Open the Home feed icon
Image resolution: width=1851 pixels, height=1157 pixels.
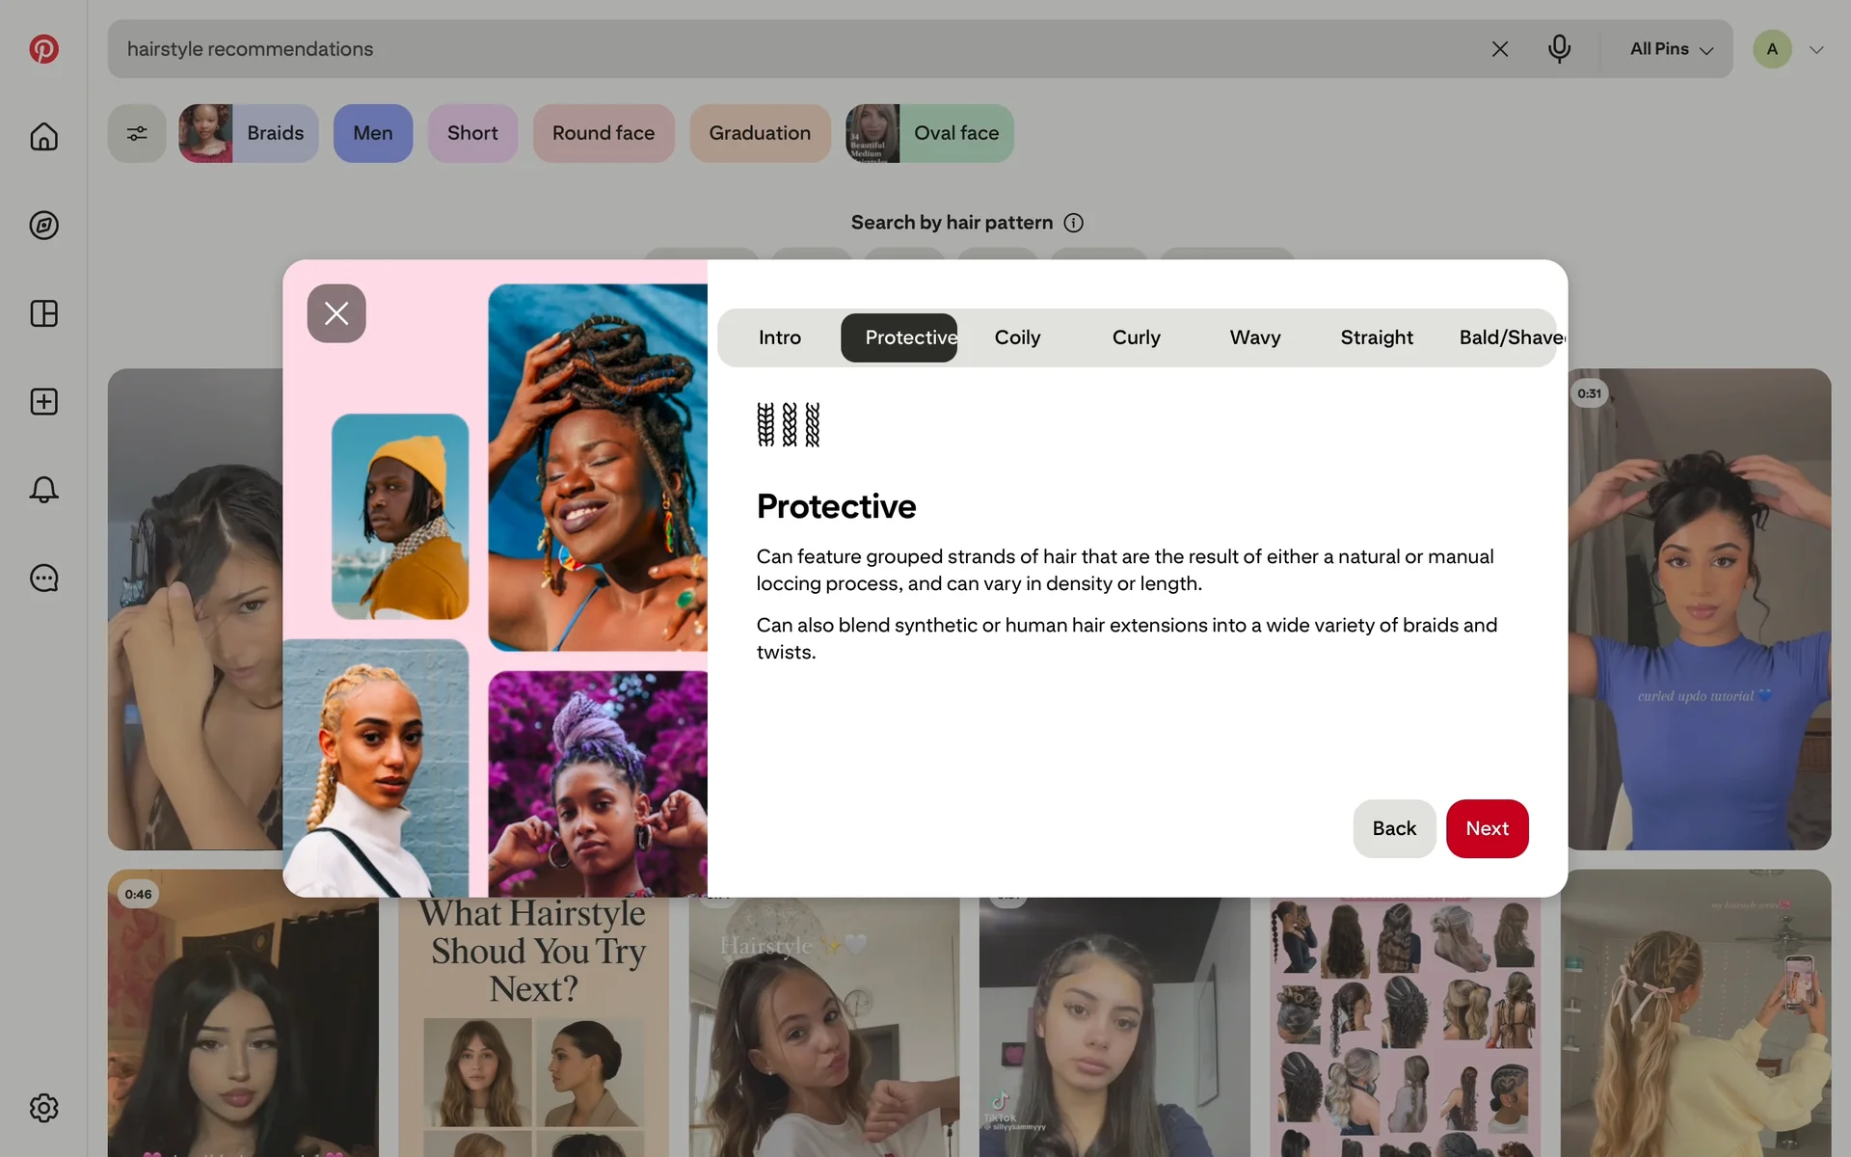point(43,137)
